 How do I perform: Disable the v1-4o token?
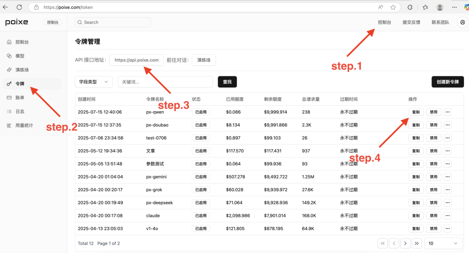click(x=434, y=228)
